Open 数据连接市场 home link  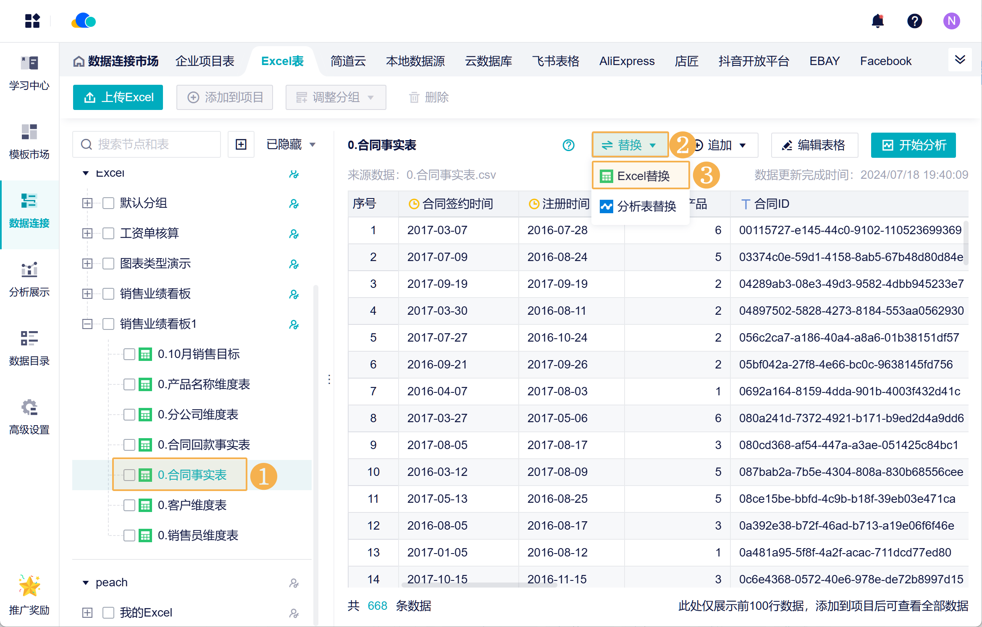point(116,61)
